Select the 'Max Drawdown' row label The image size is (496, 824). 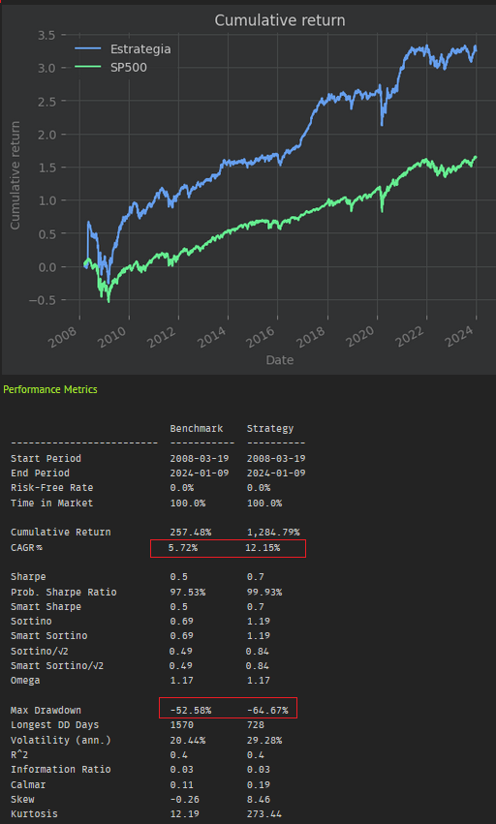(x=46, y=710)
